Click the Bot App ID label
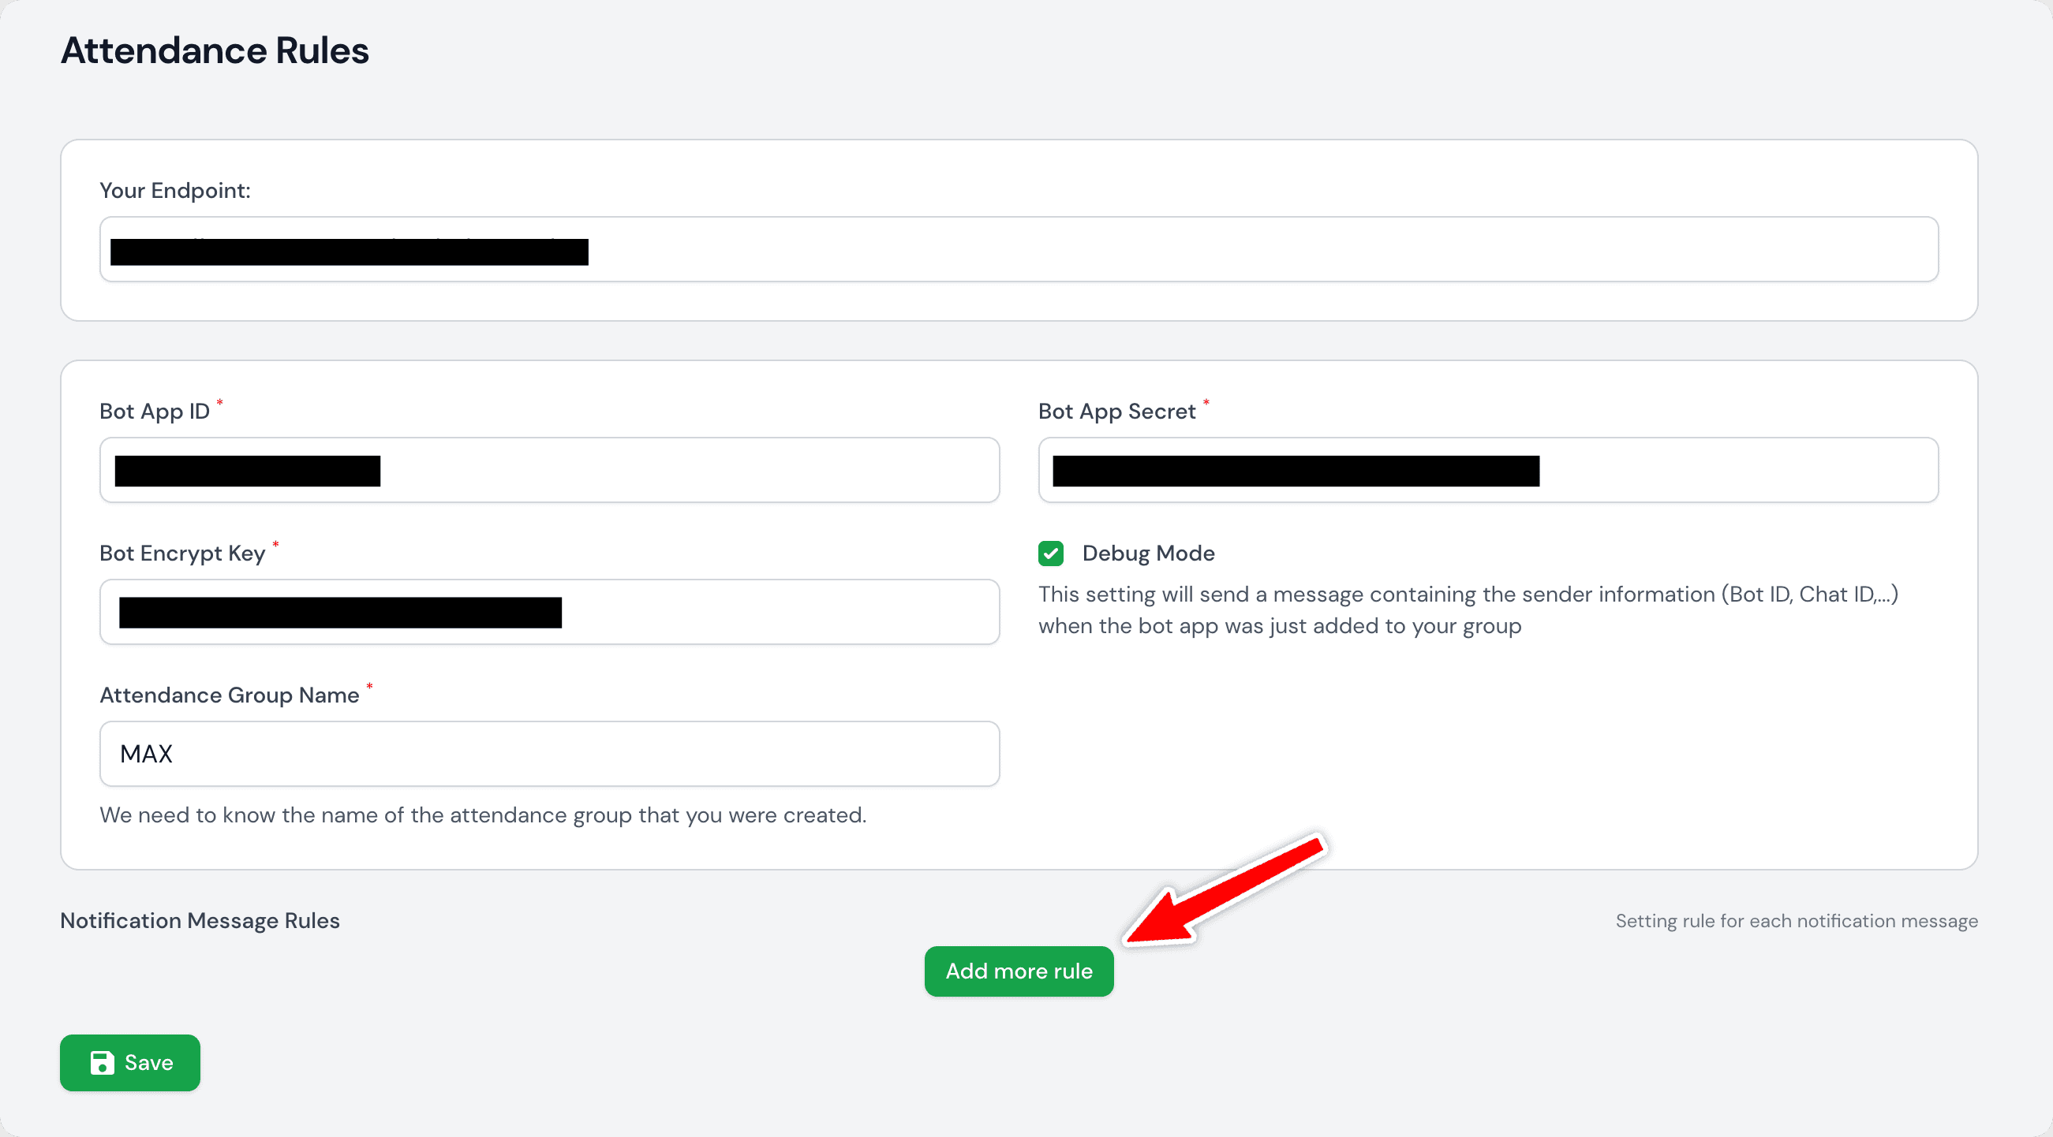The width and height of the screenshot is (2053, 1137). pos(155,412)
